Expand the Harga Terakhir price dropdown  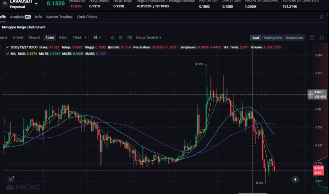pos(148,38)
